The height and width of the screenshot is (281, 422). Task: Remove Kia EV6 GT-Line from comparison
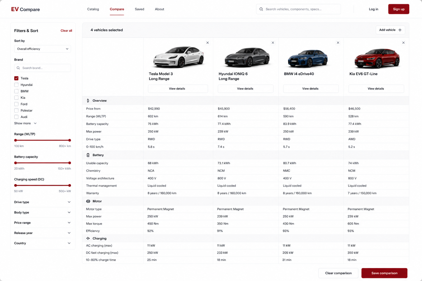pyautogui.click(x=403, y=43)
